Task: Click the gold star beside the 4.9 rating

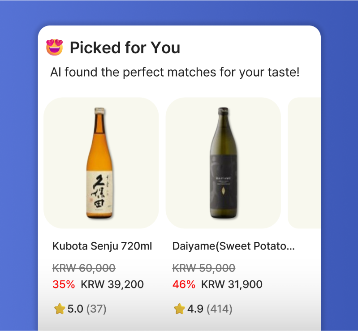Action: (179, 309)
